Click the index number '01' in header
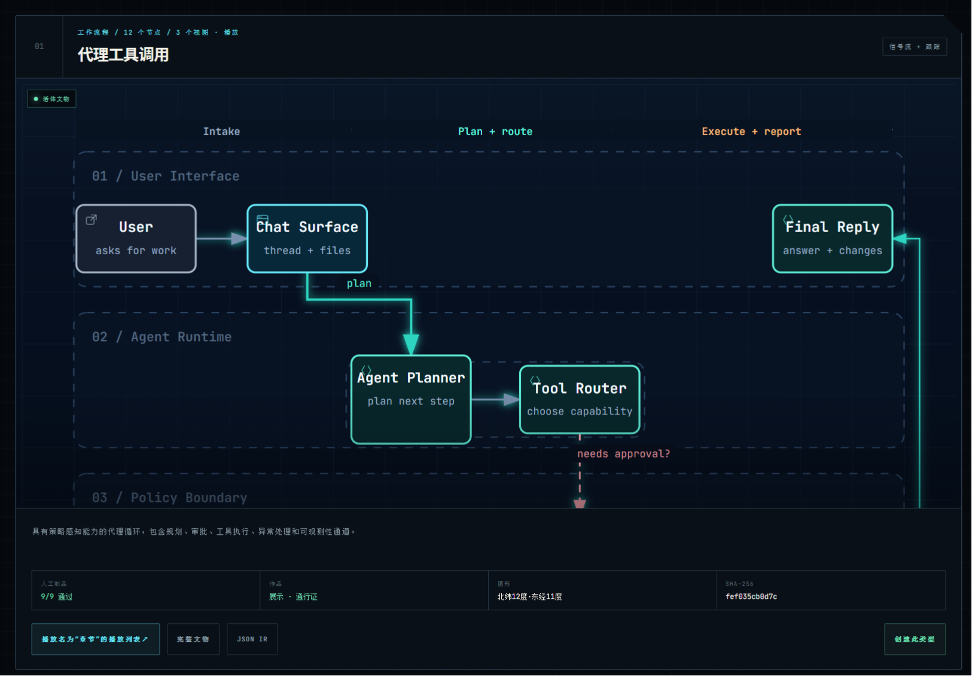 pos(39,47)
